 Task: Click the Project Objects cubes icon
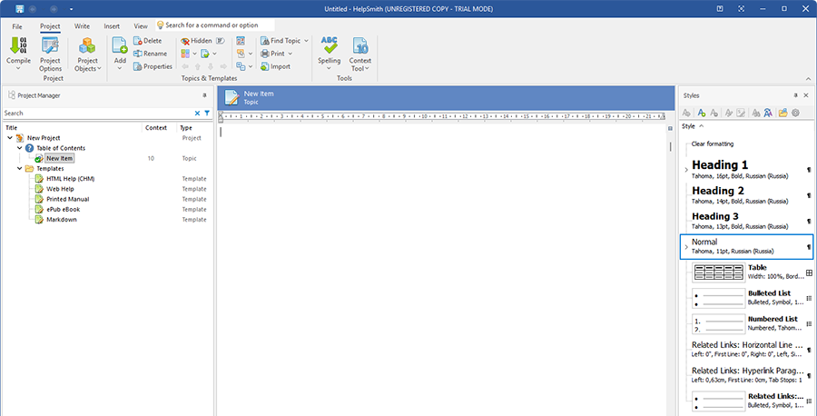(87, 46)
